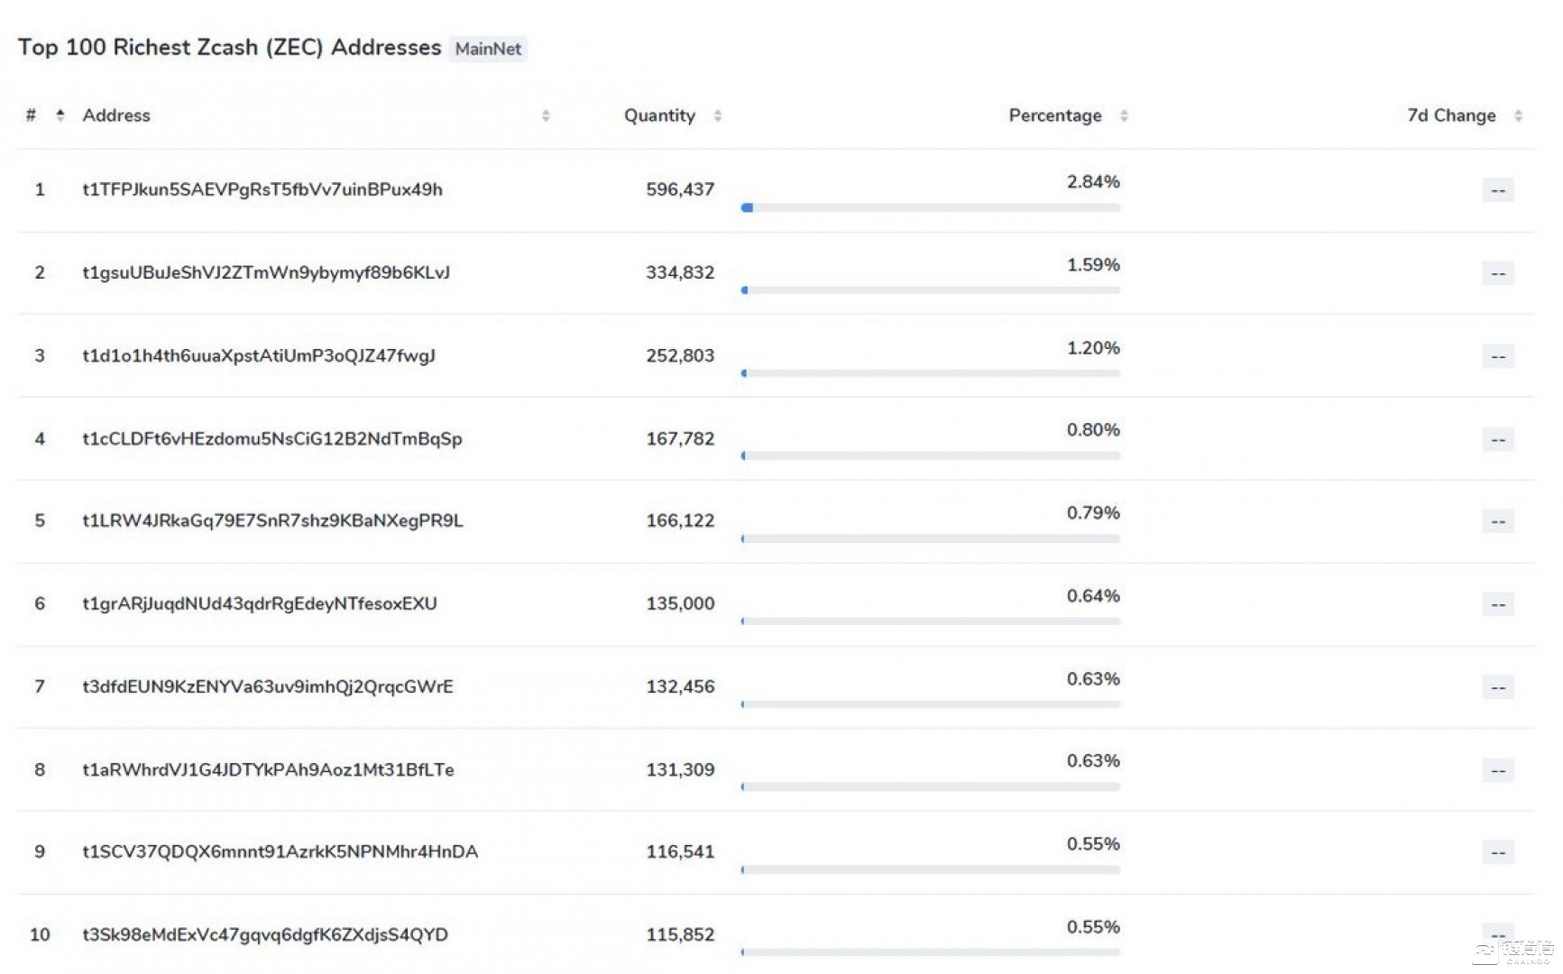Open address t1aRWhrdVJ1G4JDTYkPAh9Aoz1Mt31BfLTe

click(x=268, y=769)
